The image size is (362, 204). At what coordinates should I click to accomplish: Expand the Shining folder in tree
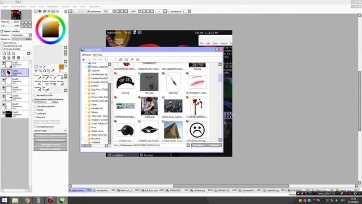tap(87, 112)
